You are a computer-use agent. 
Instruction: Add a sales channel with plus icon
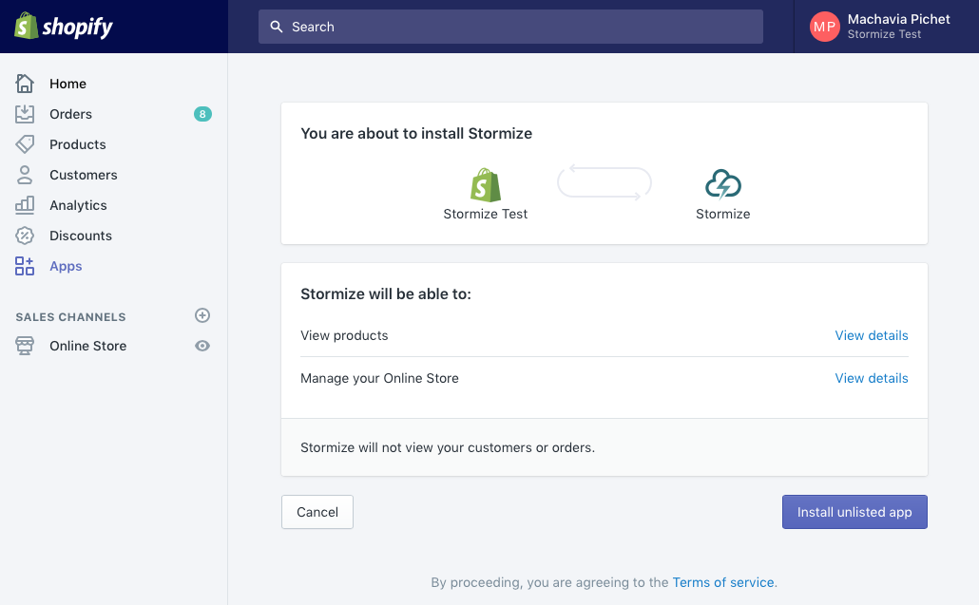(202, 315)
